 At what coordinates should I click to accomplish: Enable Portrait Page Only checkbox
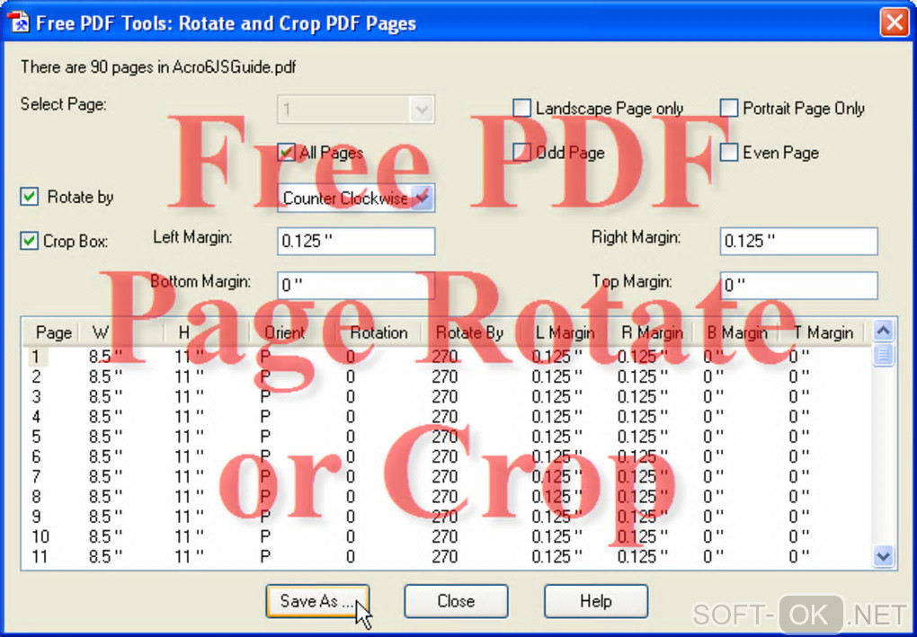pos(729,108)
